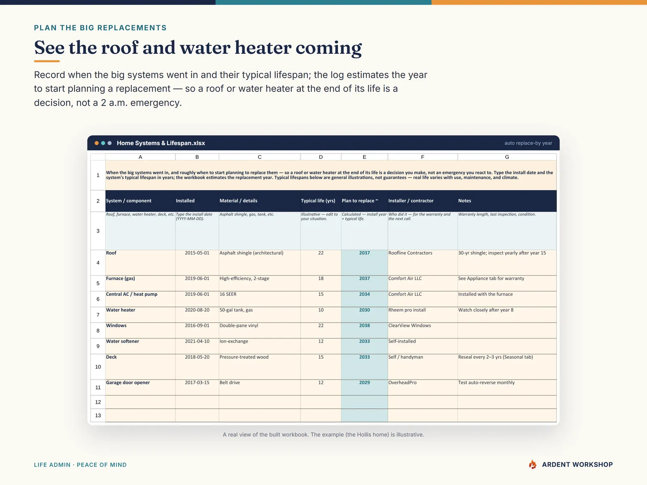The image size is (647, 485).
Task: Select the 'Roof' cell
Action: 140,263
